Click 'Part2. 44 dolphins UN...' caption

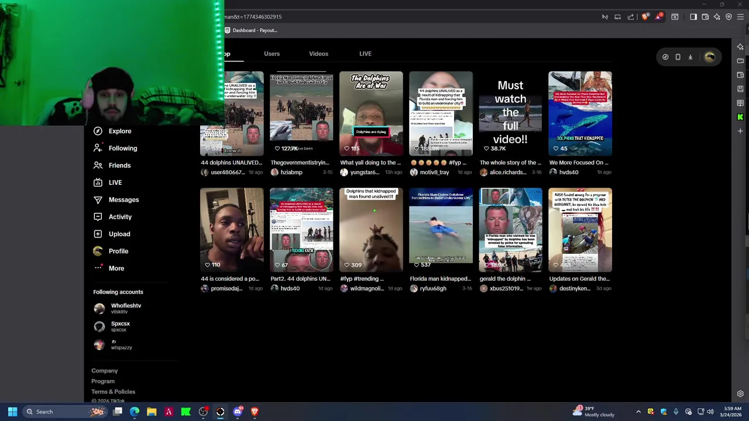pyautogui.click(x=300, y=279)
